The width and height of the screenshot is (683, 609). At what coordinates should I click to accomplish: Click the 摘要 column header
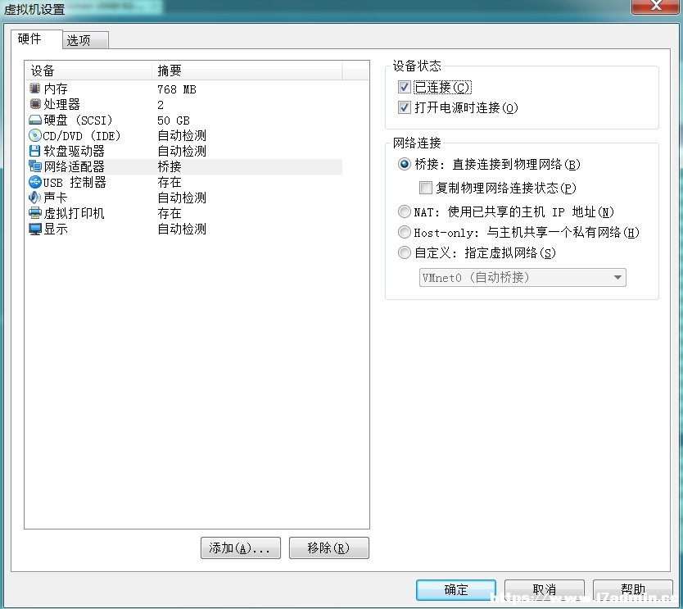[x=247, y=70]
